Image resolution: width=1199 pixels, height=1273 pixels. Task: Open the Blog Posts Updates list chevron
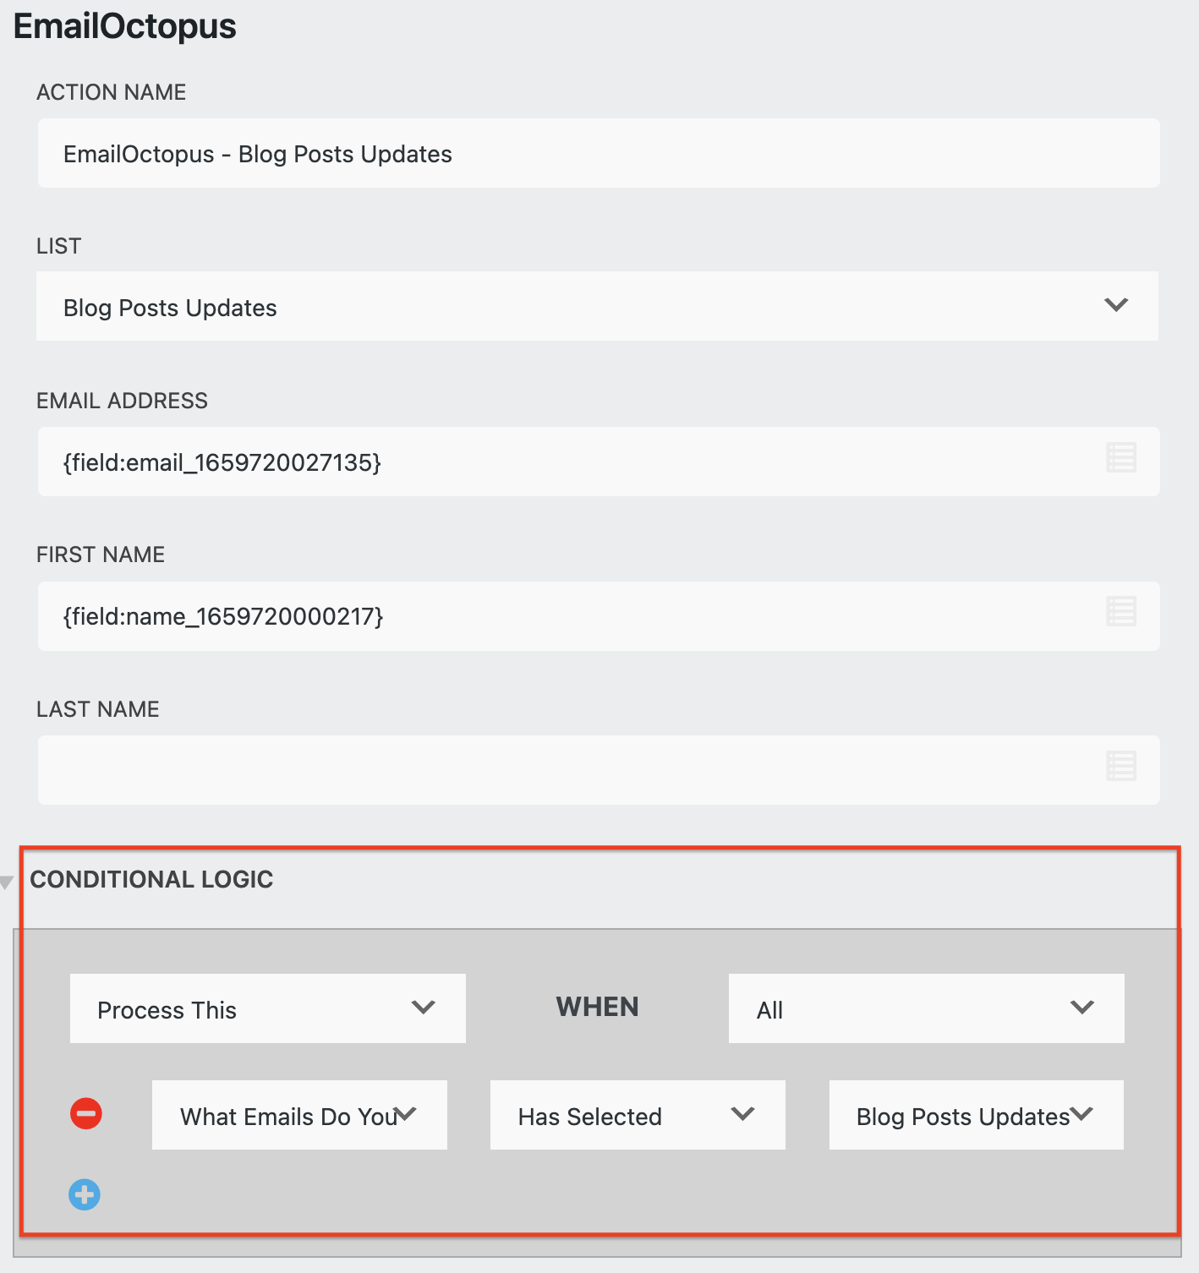click(1116, 305)
